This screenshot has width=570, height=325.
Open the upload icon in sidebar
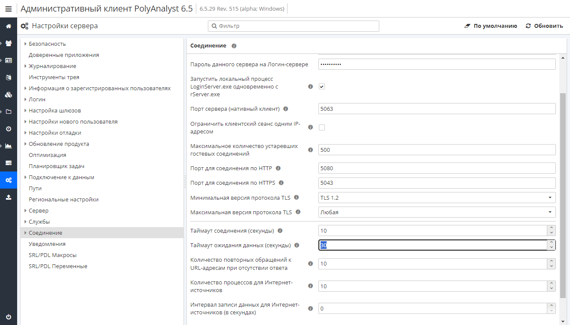tap(9, 197)
